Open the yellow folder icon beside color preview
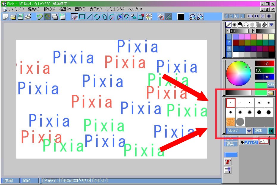Image resolution: width=277 pixels, height=185 pixels. [271, 93]
